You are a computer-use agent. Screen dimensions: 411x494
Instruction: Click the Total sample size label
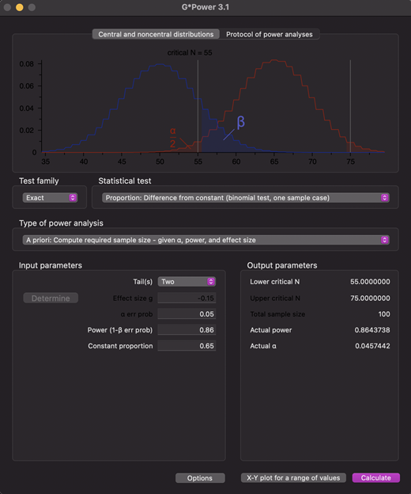(277, 314)
